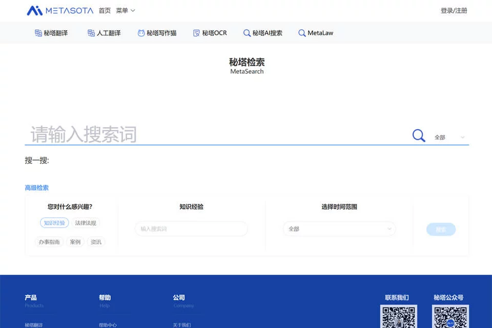This screenshot has width=492, height=328.
Task: Open the 秘塔AI搜索 magnifier icon
Action: pyautogui.click(x=247, y=33)
